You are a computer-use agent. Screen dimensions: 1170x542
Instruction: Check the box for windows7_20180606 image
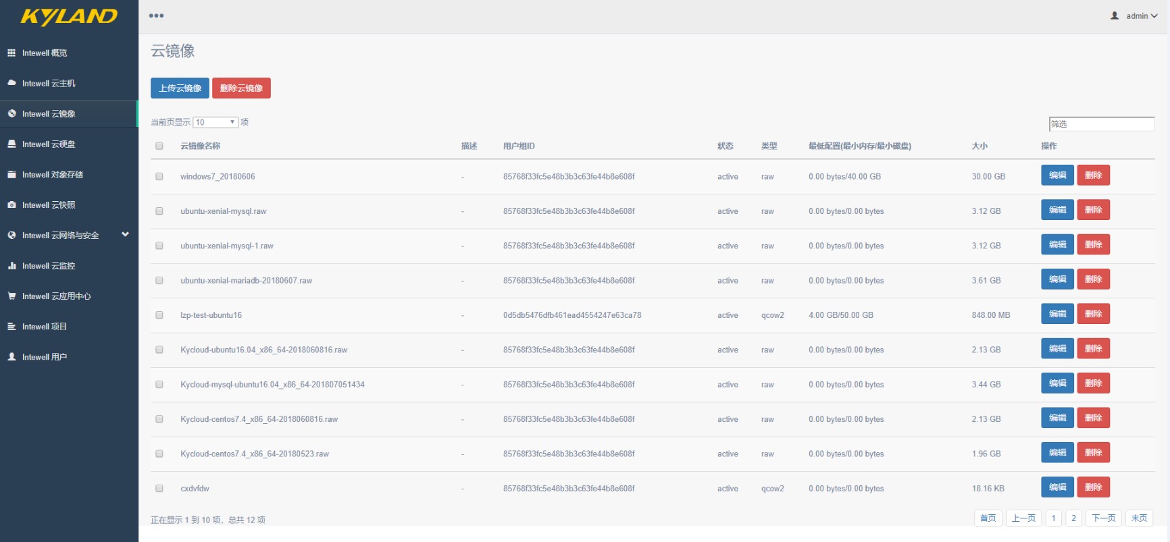(159, 176)
